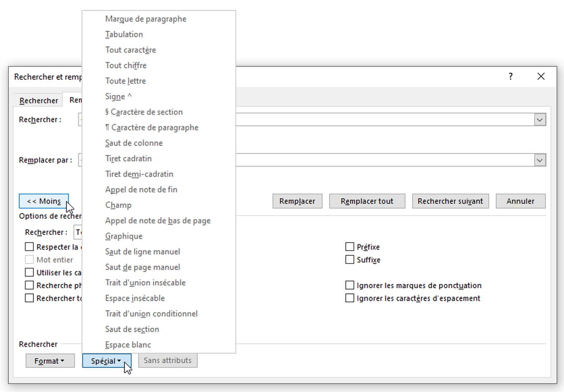Click the "Remplacer tout" button

click(367, 201)
